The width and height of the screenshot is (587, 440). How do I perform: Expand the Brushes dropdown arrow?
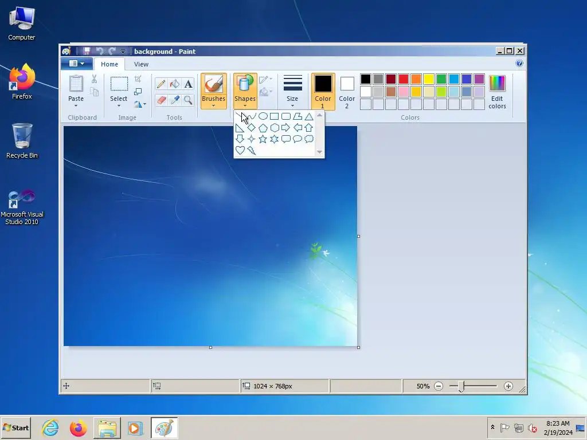tap(213, 106)
